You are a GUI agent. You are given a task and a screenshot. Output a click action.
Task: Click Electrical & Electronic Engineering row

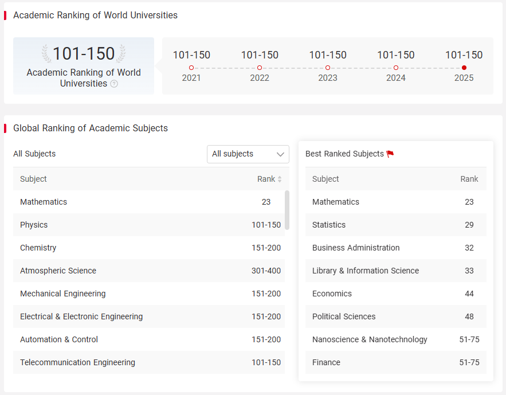149,316
